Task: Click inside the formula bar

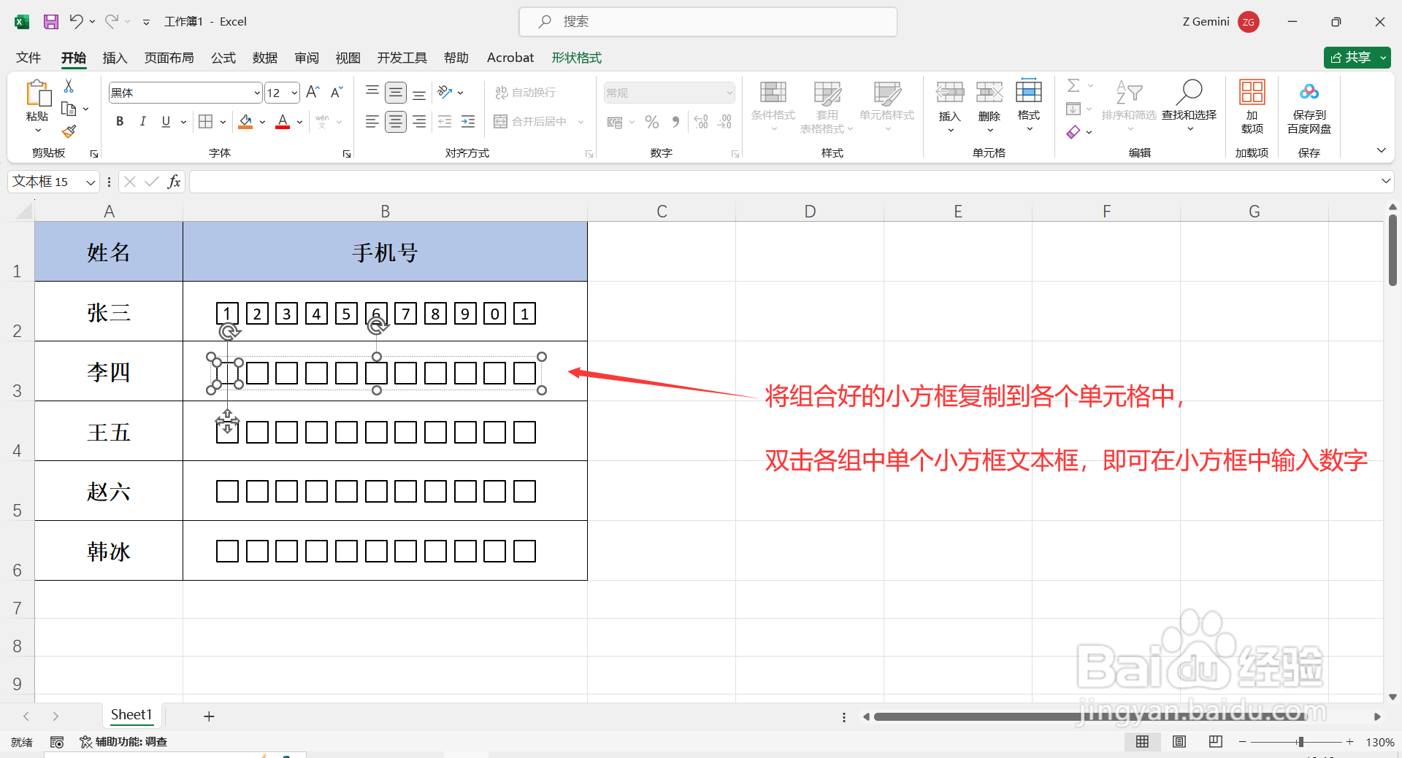Action: pyautogui.click(x=511, y=181)
